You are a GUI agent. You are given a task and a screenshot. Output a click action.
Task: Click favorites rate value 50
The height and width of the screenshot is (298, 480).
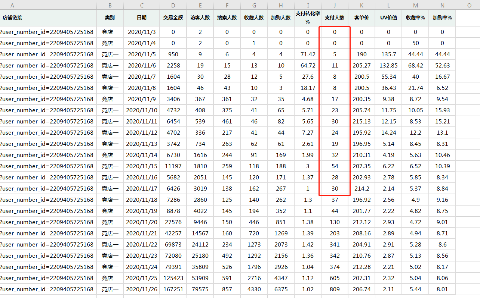pos(415,43)
